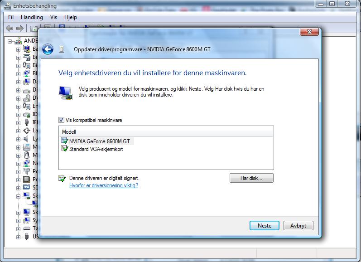Select the game controller icon beside 'Bi'
This screenshot has height=262, width=361.
point(26,65)
